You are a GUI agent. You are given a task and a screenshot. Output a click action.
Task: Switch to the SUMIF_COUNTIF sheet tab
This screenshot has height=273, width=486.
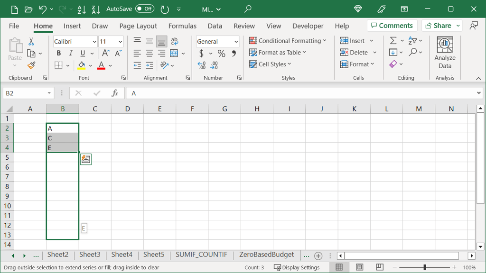[201, 255]
